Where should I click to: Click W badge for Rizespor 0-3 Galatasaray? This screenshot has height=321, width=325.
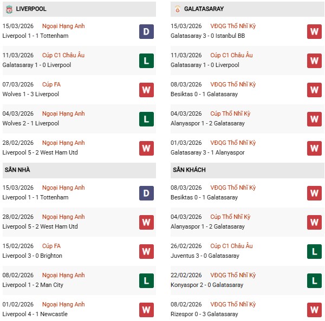click(x=314, y=309)
